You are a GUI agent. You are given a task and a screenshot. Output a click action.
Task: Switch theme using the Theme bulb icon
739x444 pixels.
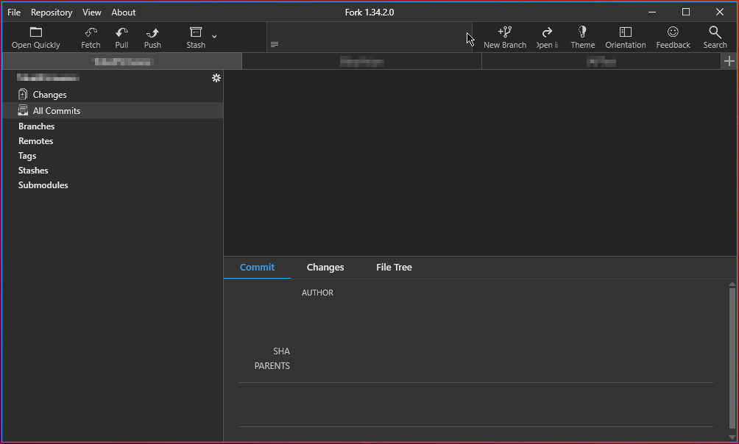click(x=582, y=32)
